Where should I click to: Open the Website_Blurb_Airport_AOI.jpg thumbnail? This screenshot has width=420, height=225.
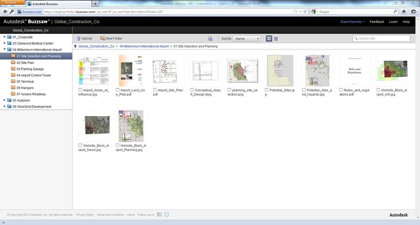click(392, 71)
